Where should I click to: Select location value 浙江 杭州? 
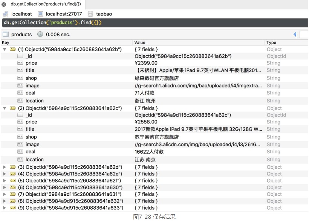(145, 101)
